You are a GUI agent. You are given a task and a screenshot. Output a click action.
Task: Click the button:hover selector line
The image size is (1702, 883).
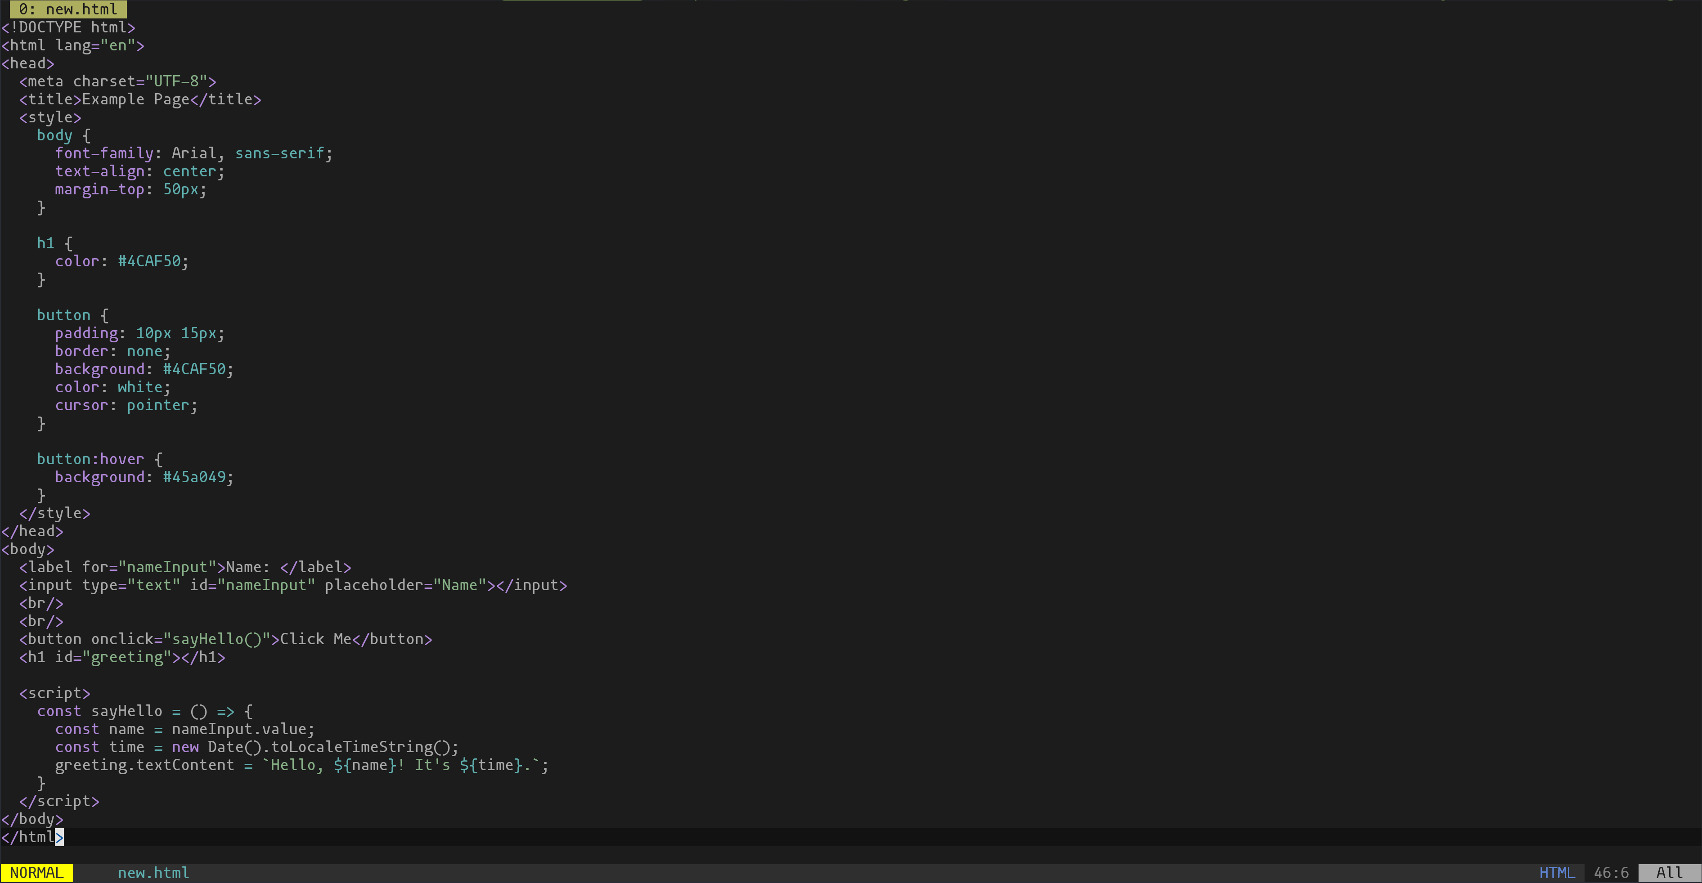(100, 459)
